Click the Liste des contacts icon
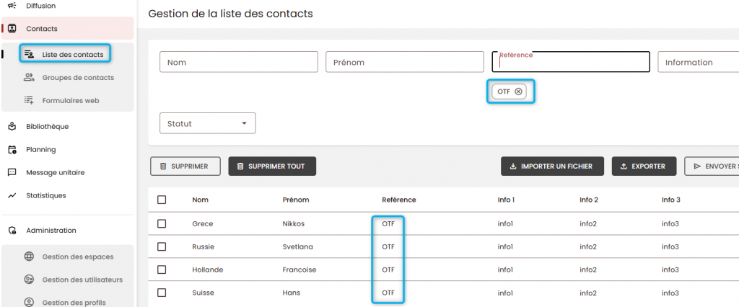Image resolution: width=739 pixels, height=307 pixels. pyautogui.click(x=29, y=54)
